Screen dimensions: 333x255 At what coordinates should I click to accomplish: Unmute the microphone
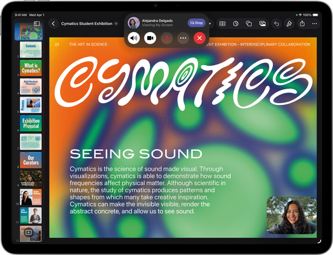click(167, 38)
